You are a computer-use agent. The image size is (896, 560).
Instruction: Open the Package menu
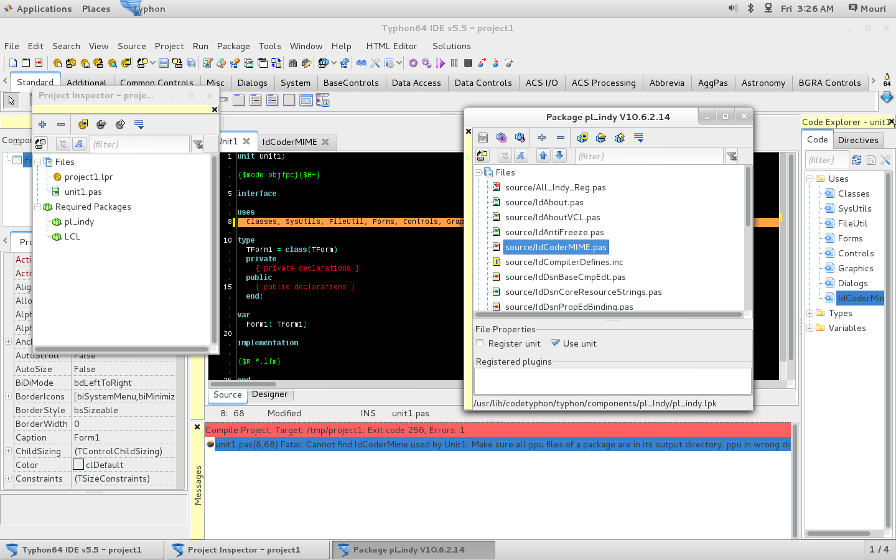(233, 46)
